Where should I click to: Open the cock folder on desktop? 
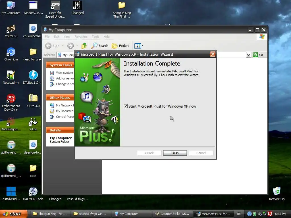[33, 171]
